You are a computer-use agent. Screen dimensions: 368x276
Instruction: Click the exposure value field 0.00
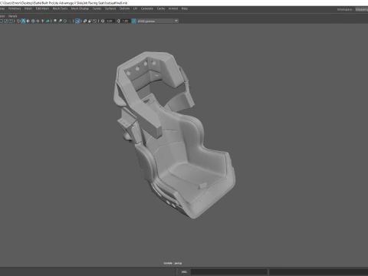pyautogui.click(x=110, y=21)
